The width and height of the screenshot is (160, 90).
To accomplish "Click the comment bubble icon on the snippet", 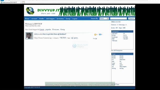I will pos(100,34).
